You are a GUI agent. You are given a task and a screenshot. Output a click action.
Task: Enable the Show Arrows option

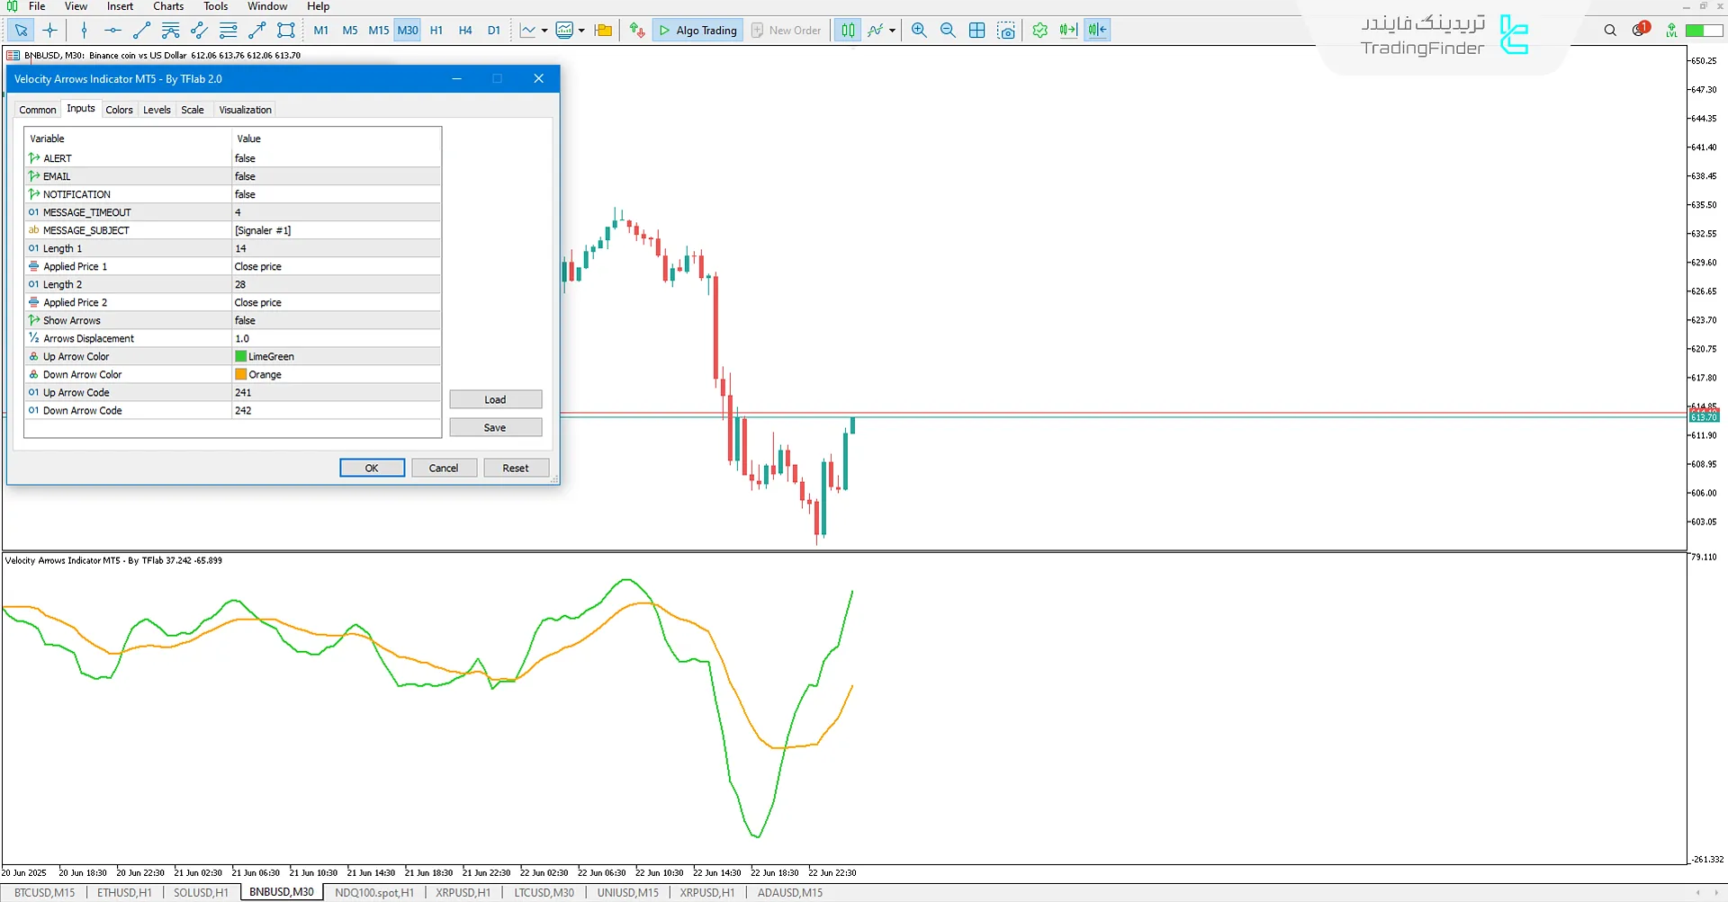(x=336, y=320)
